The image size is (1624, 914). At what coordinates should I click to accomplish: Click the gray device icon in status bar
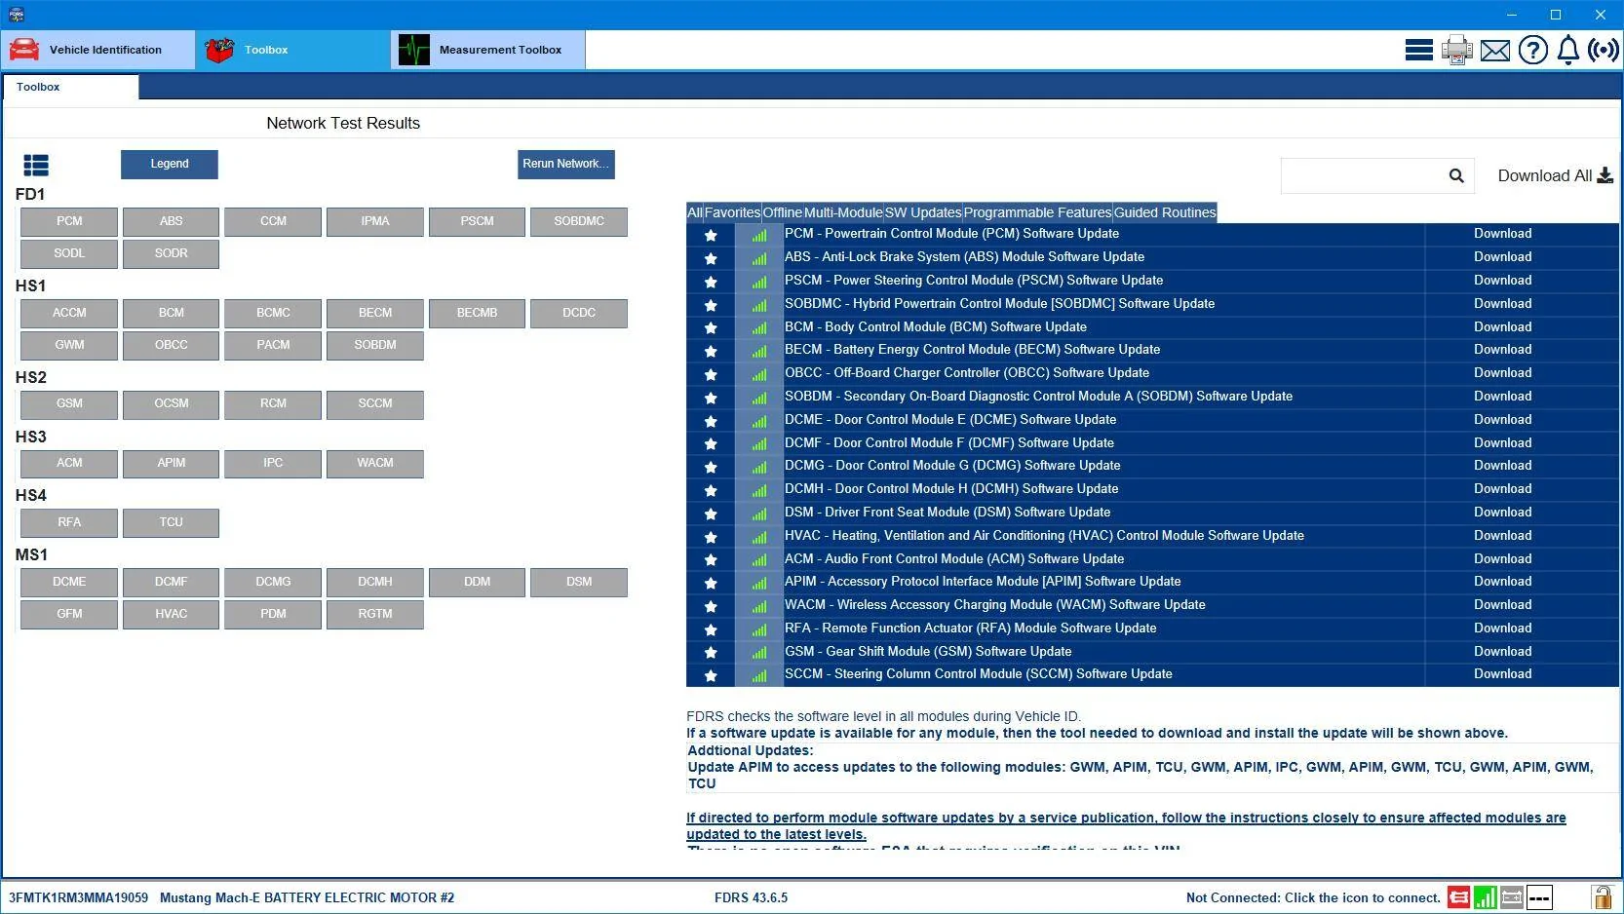click(1512, 897)
